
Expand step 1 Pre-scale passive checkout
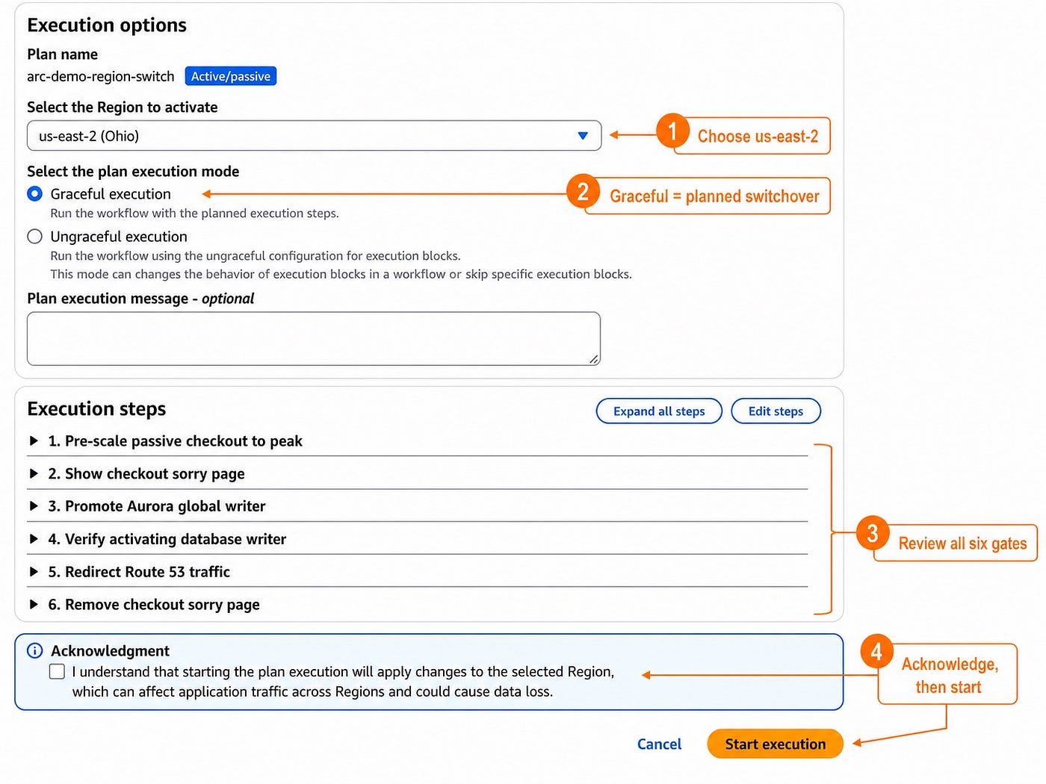point(417,441)
